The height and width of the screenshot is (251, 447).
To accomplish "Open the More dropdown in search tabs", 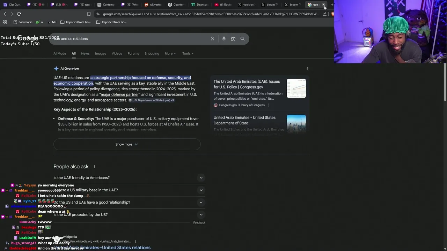I will pos(170,53).
